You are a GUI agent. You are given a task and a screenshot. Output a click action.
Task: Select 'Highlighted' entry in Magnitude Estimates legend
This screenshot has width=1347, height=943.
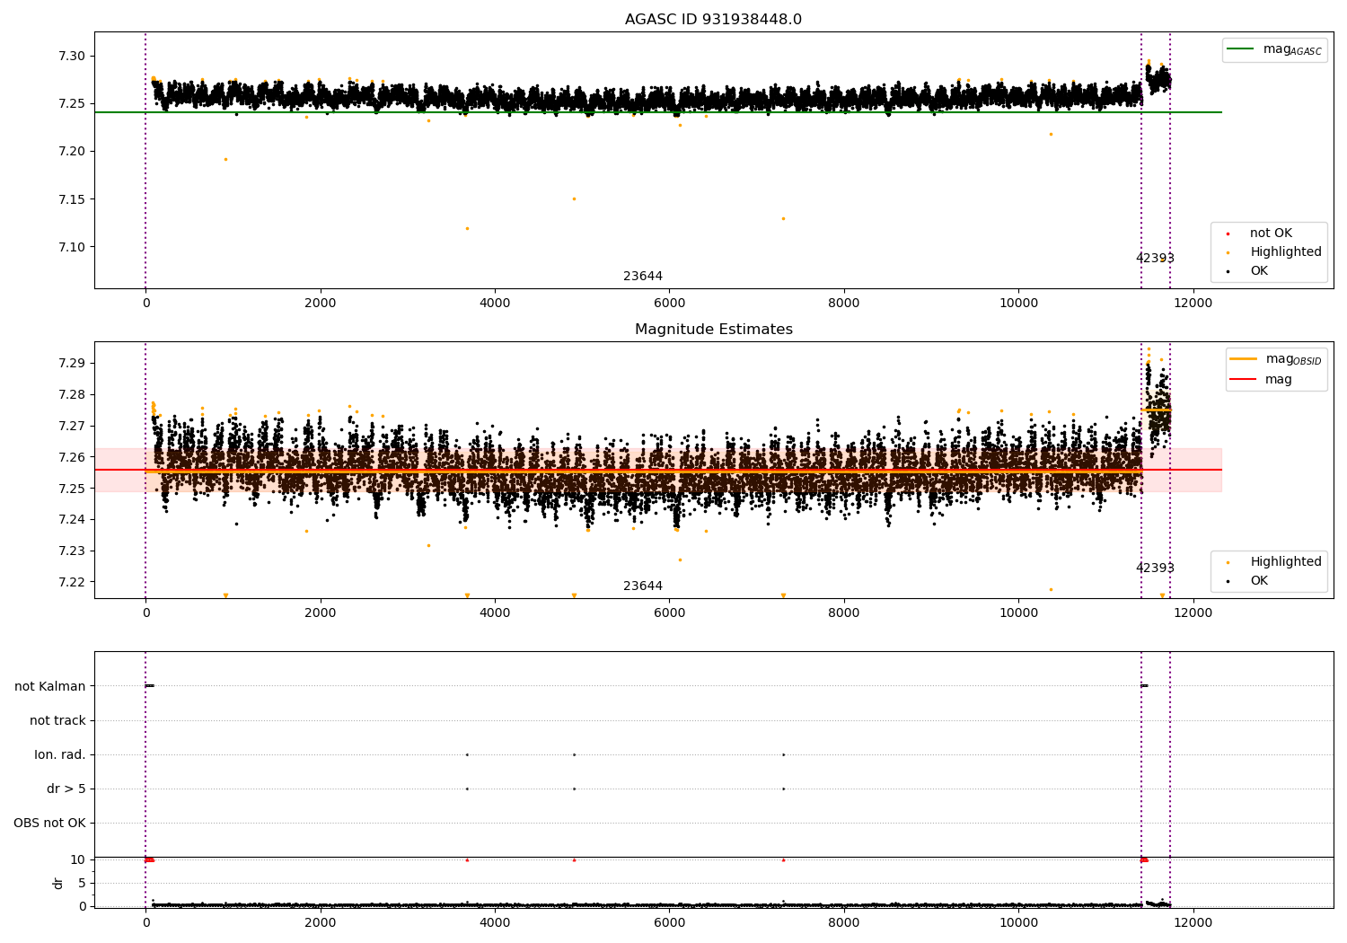tap(1285, 562)
